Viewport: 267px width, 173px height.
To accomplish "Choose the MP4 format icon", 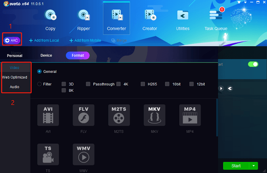I will [190, 115].
